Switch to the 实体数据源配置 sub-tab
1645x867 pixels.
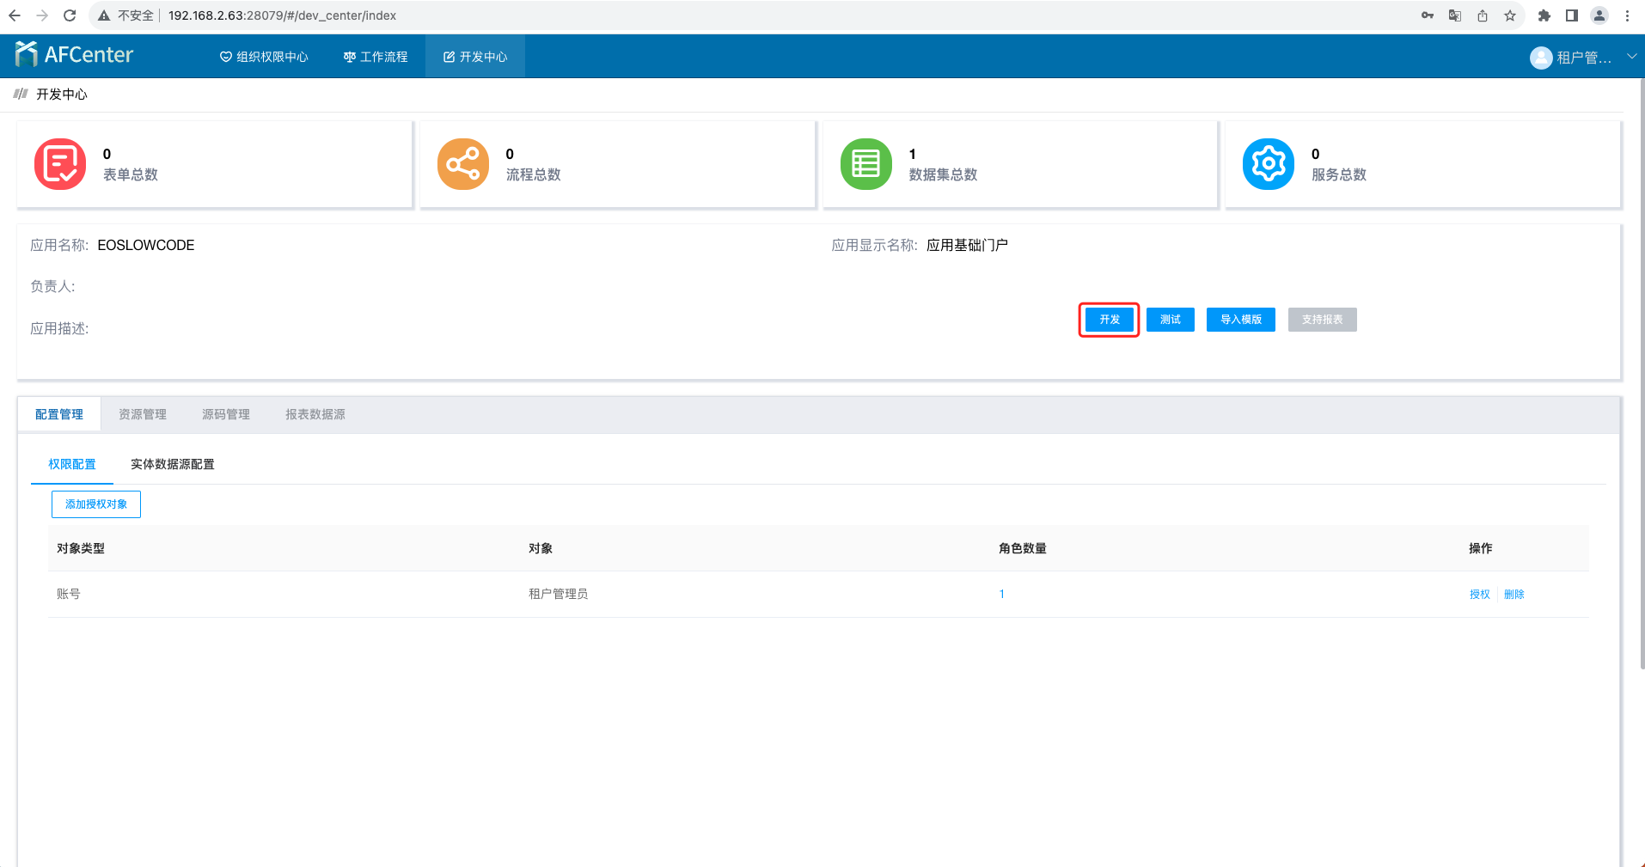[173, 464]
